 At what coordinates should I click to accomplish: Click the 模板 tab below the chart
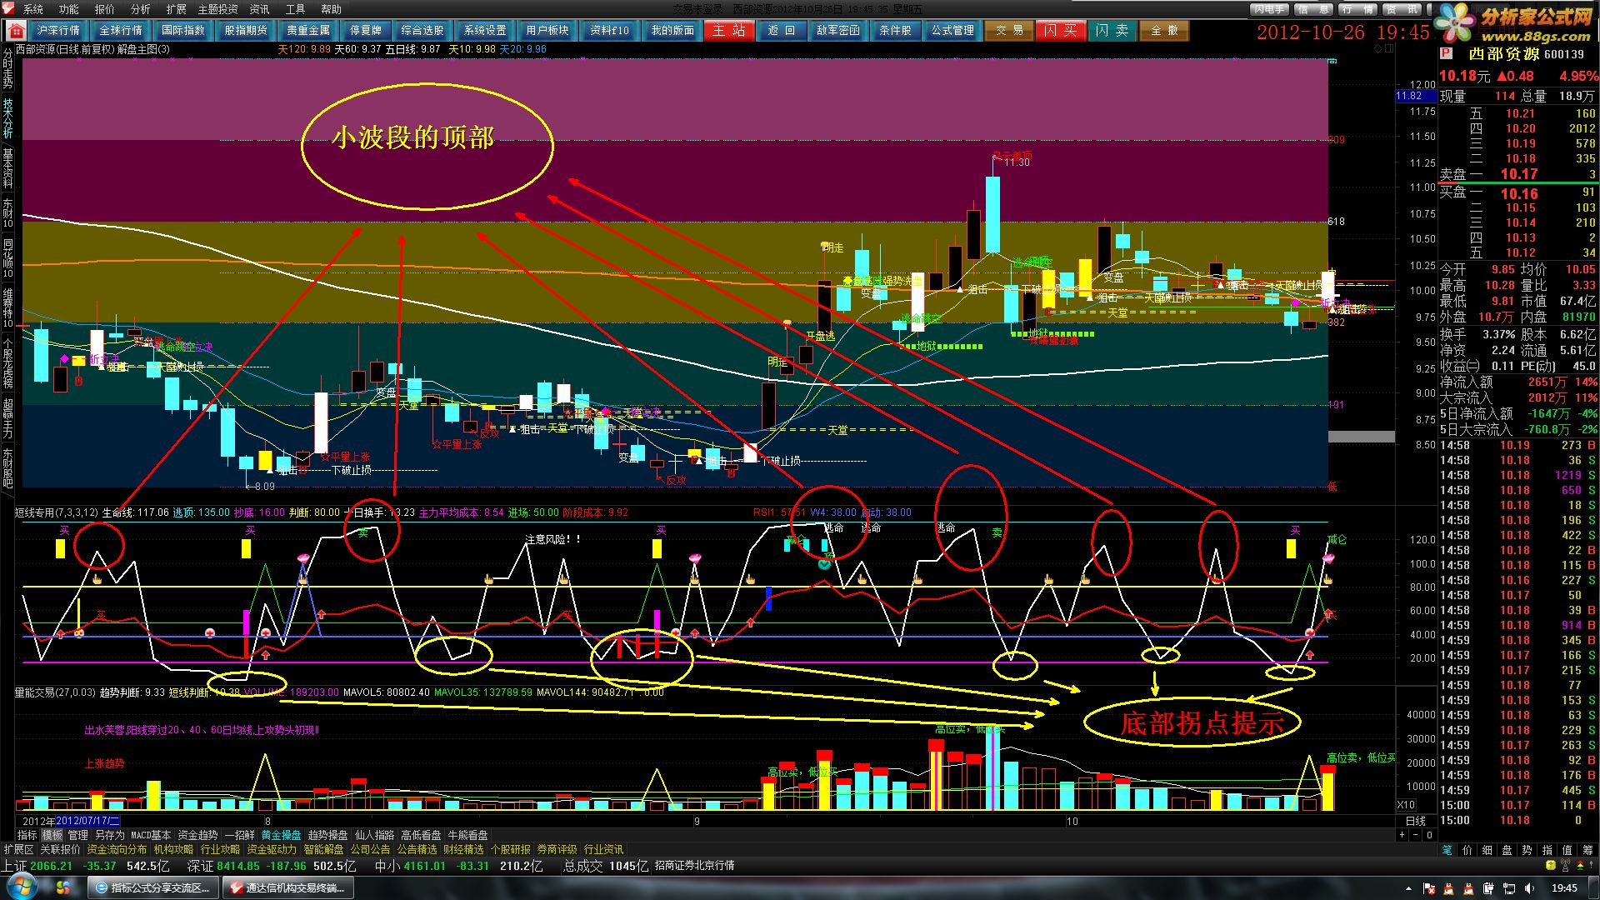52,835
